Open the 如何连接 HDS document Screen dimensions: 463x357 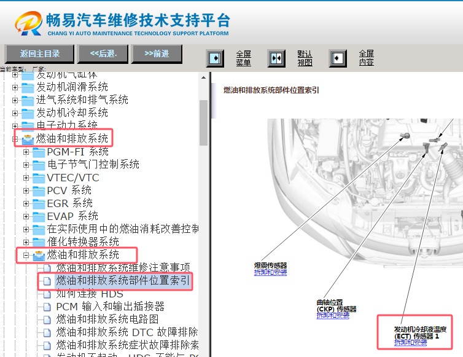[x=90, y=294]
